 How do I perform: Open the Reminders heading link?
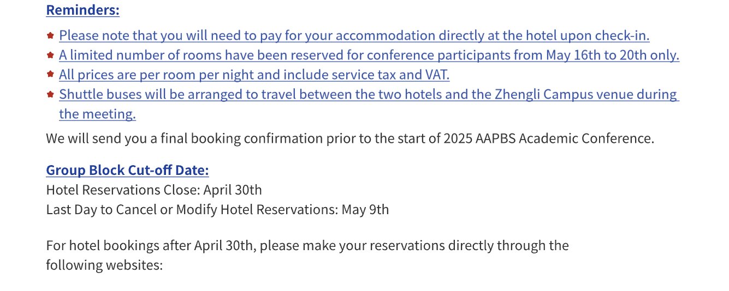(x=83, y=10)
